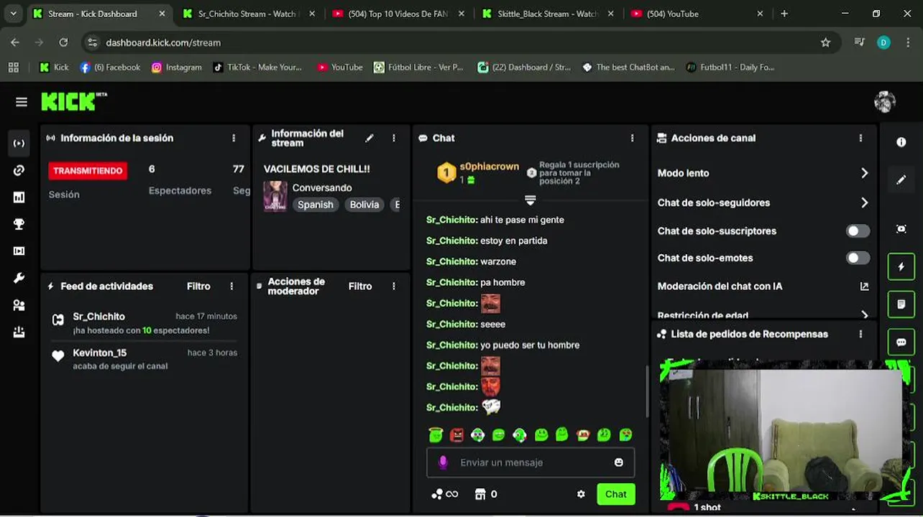Image resolution: width=923 pixels, height=517 pixels.
Task: Open the gift shop icon below chat
Action: point(480,494)
